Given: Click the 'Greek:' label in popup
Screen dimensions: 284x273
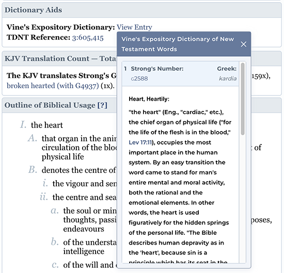Looking at the screenshot, I should coord(227,69).
